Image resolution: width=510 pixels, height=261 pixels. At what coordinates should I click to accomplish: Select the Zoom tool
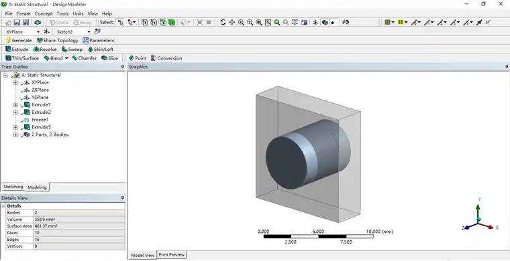(241, 22)
